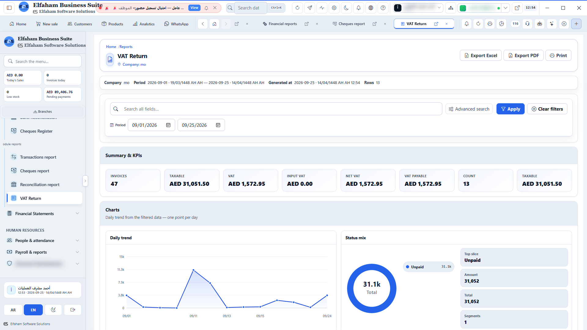Switch language to AR

(x=13, y=310)
